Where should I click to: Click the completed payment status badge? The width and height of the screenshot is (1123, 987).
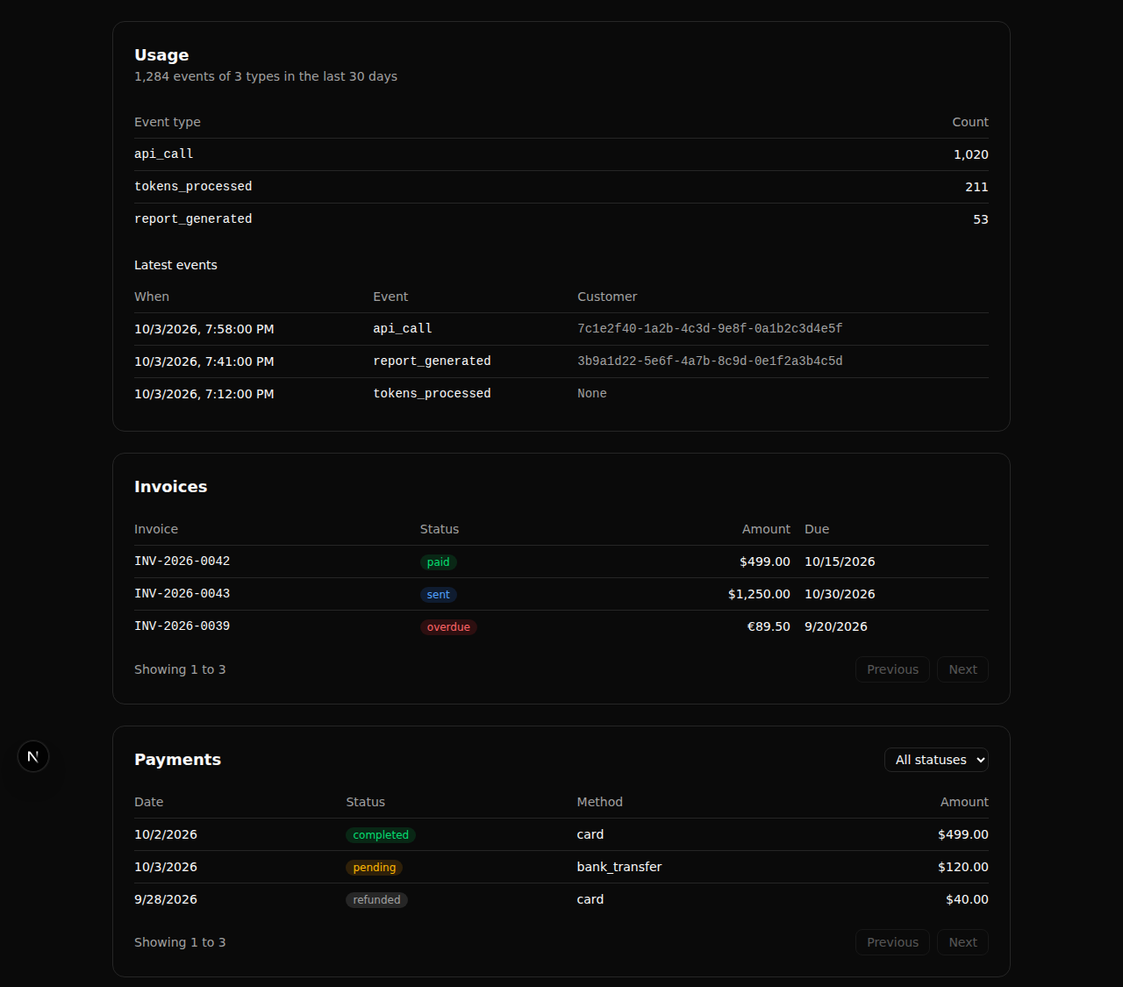381,835
